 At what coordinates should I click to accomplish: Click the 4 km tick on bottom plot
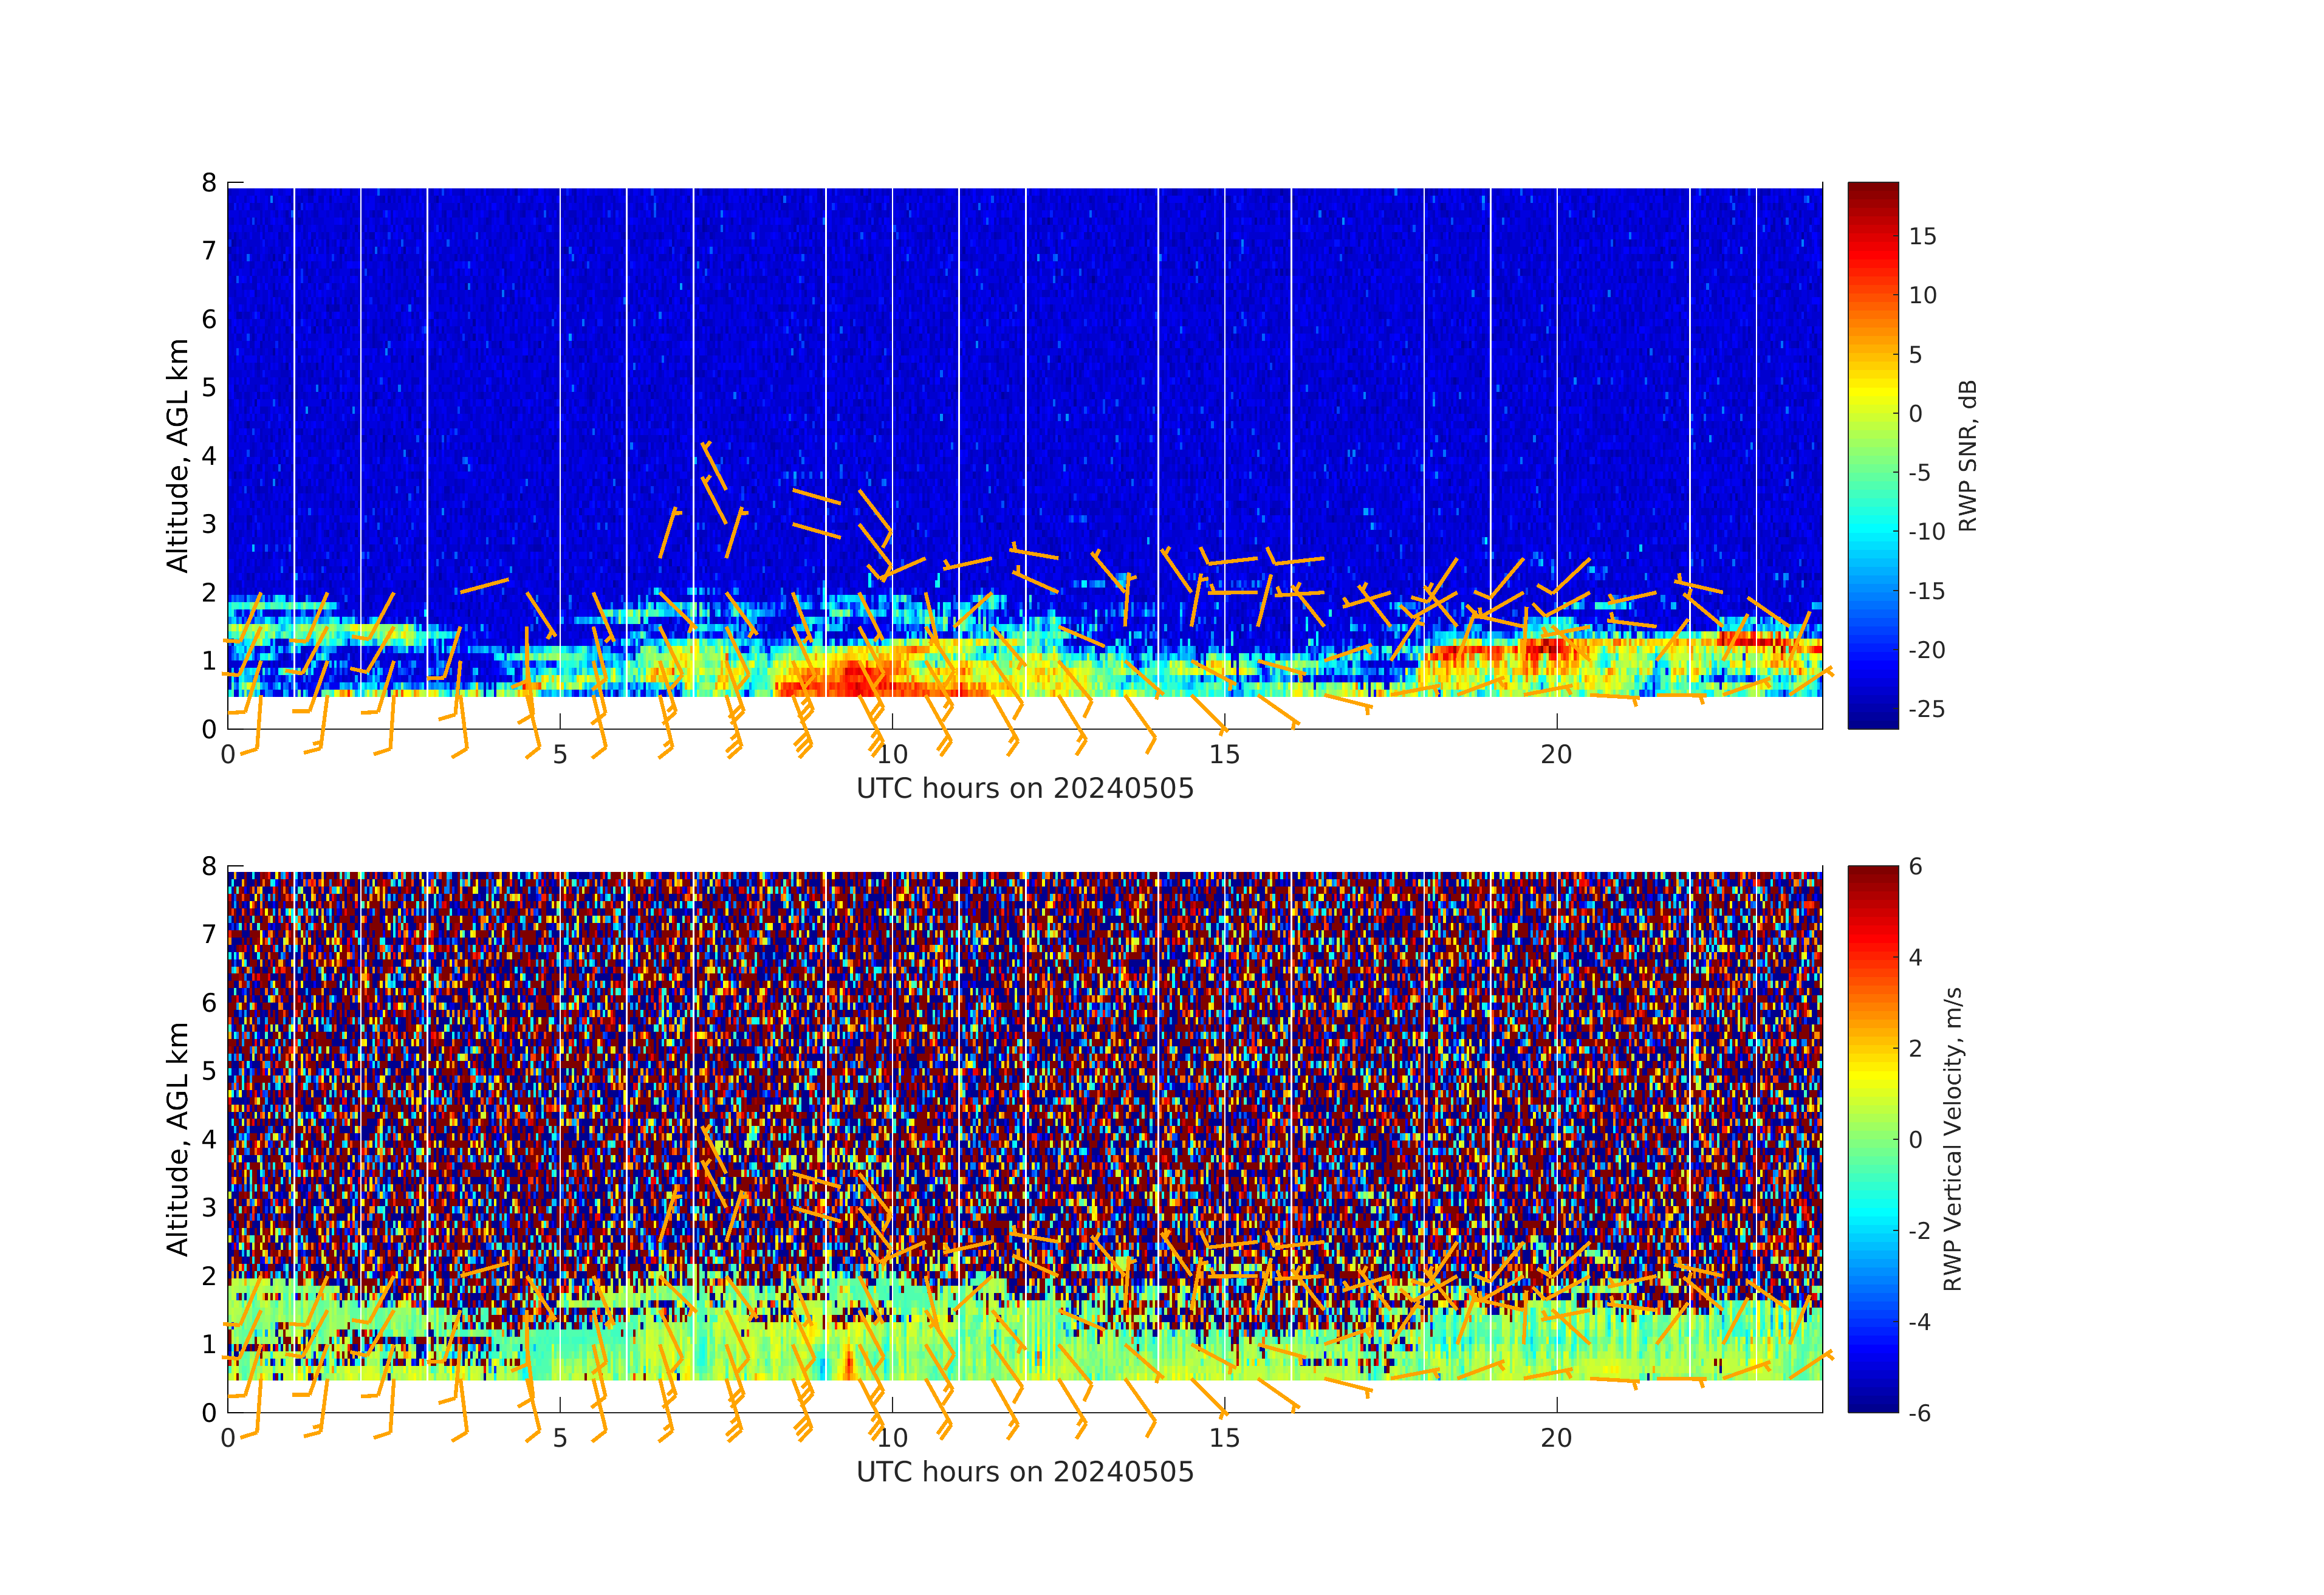pos(209,1139)
